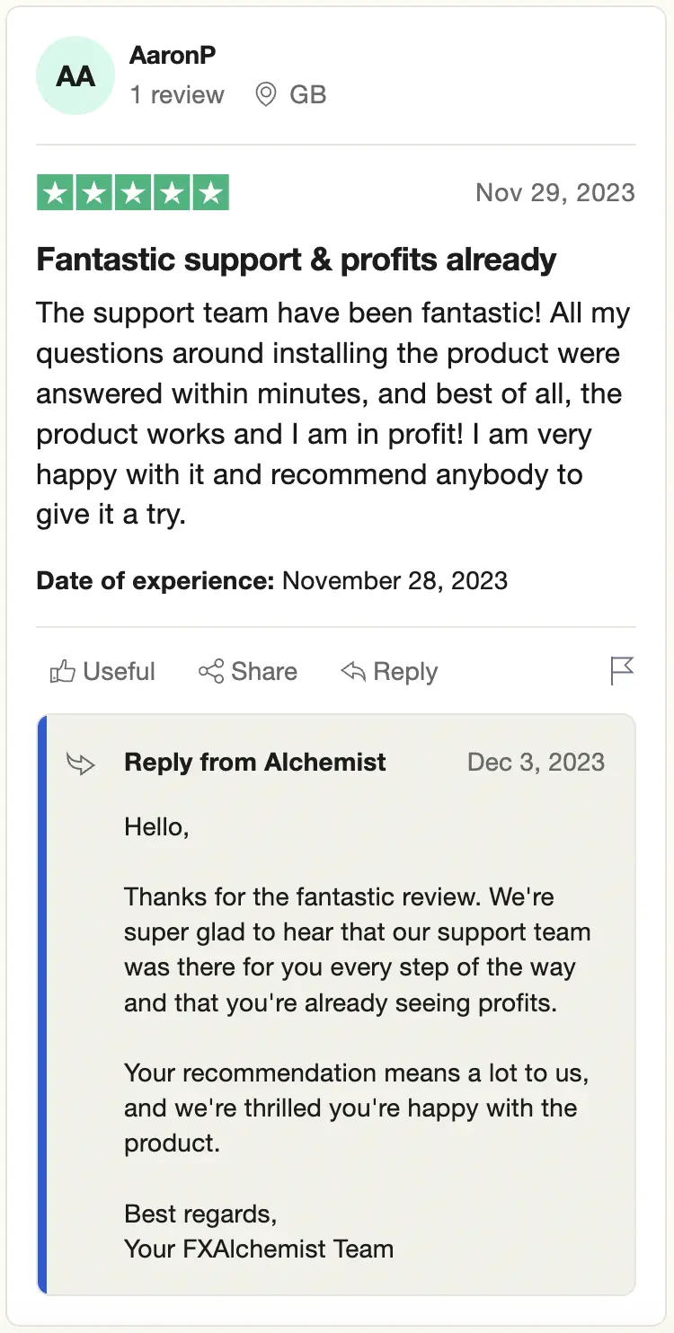The width and height of the screenshot is (674, 1333).
Task: Click the Share network icon
Action: (x=211, y=671)
